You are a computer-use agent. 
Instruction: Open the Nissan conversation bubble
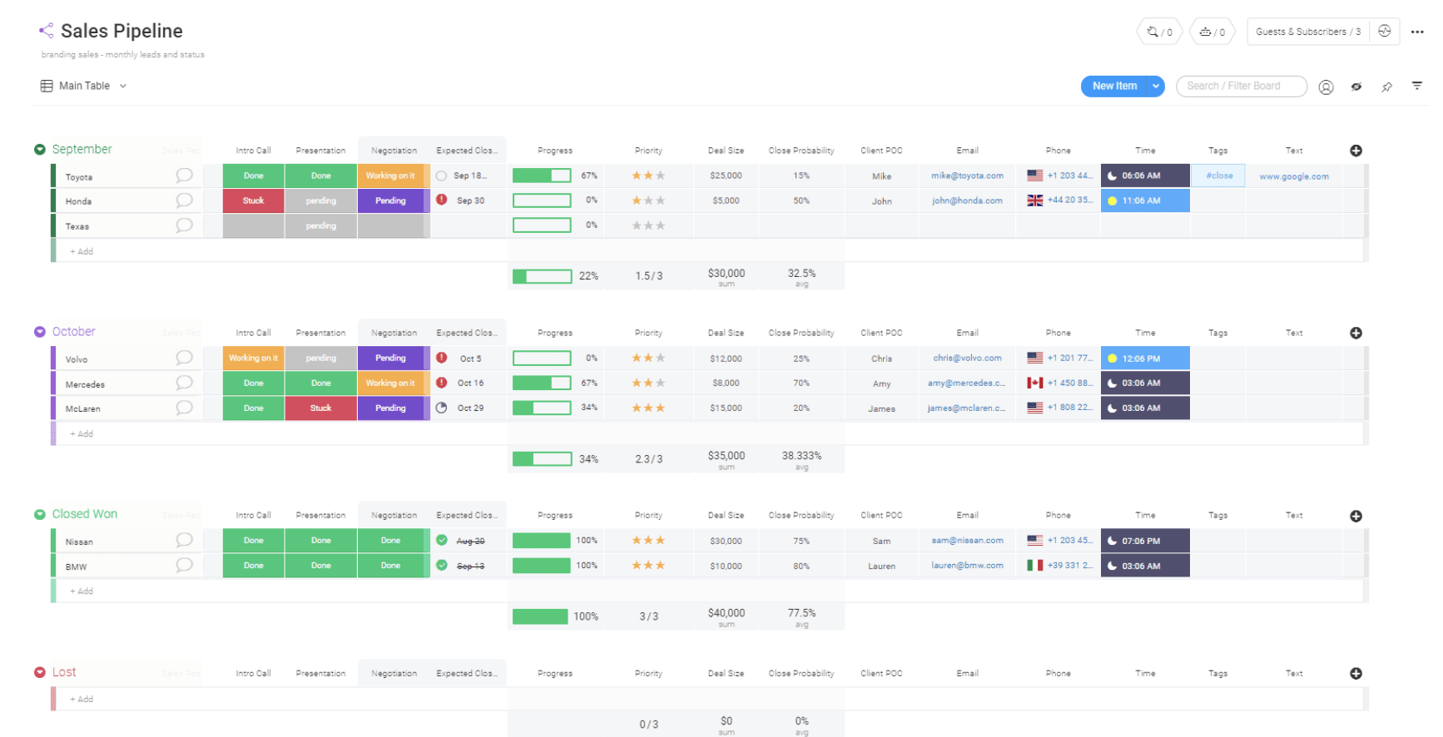pyautogui.click(x=184, y=541)
